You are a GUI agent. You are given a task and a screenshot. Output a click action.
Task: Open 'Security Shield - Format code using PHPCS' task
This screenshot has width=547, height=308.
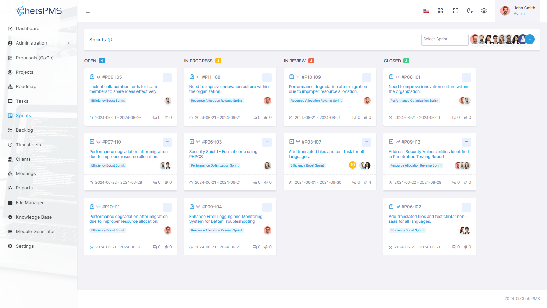223,154
